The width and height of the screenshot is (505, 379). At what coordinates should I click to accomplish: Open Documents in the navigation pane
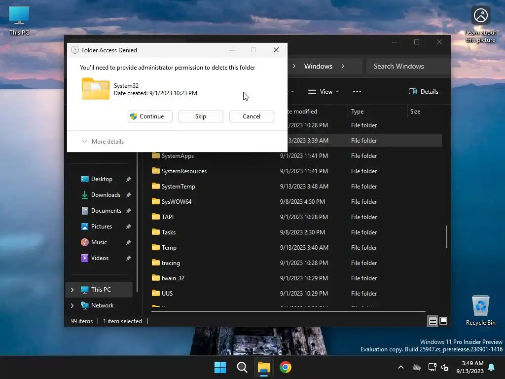106,211
